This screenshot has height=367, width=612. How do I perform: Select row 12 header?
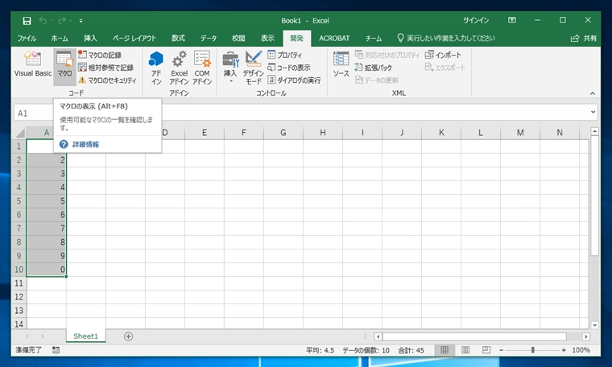pyautogui.click(x=19, y=297)
